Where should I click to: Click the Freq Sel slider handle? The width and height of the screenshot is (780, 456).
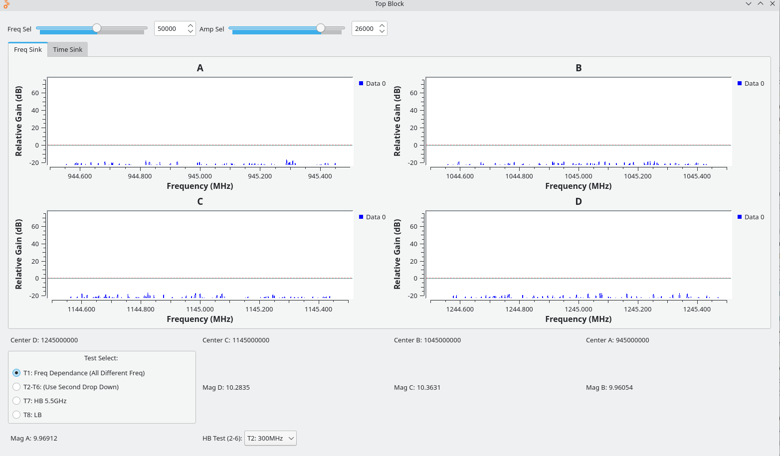pyautogui.click(x=97, y=28)
